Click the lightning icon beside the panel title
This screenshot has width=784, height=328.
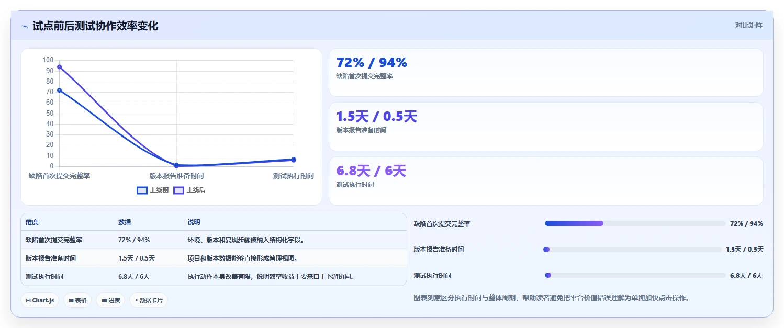[x=25, y=26]
